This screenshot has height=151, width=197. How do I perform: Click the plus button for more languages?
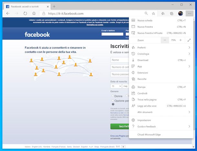click(123, 147)
